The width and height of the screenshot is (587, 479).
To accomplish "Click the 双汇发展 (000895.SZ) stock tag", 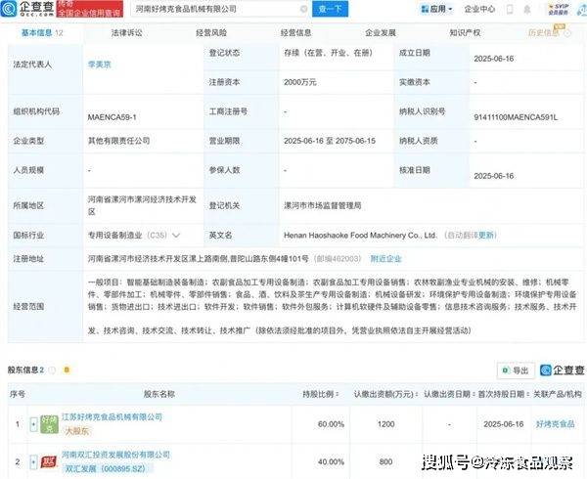I will click(106, 468).
